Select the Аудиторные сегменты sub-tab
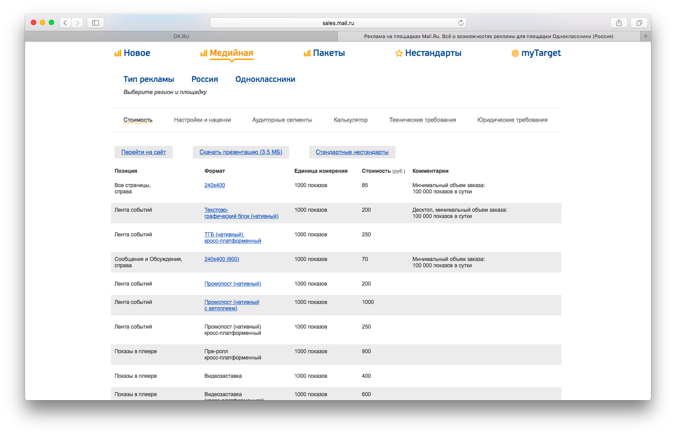 coord(282,120)
